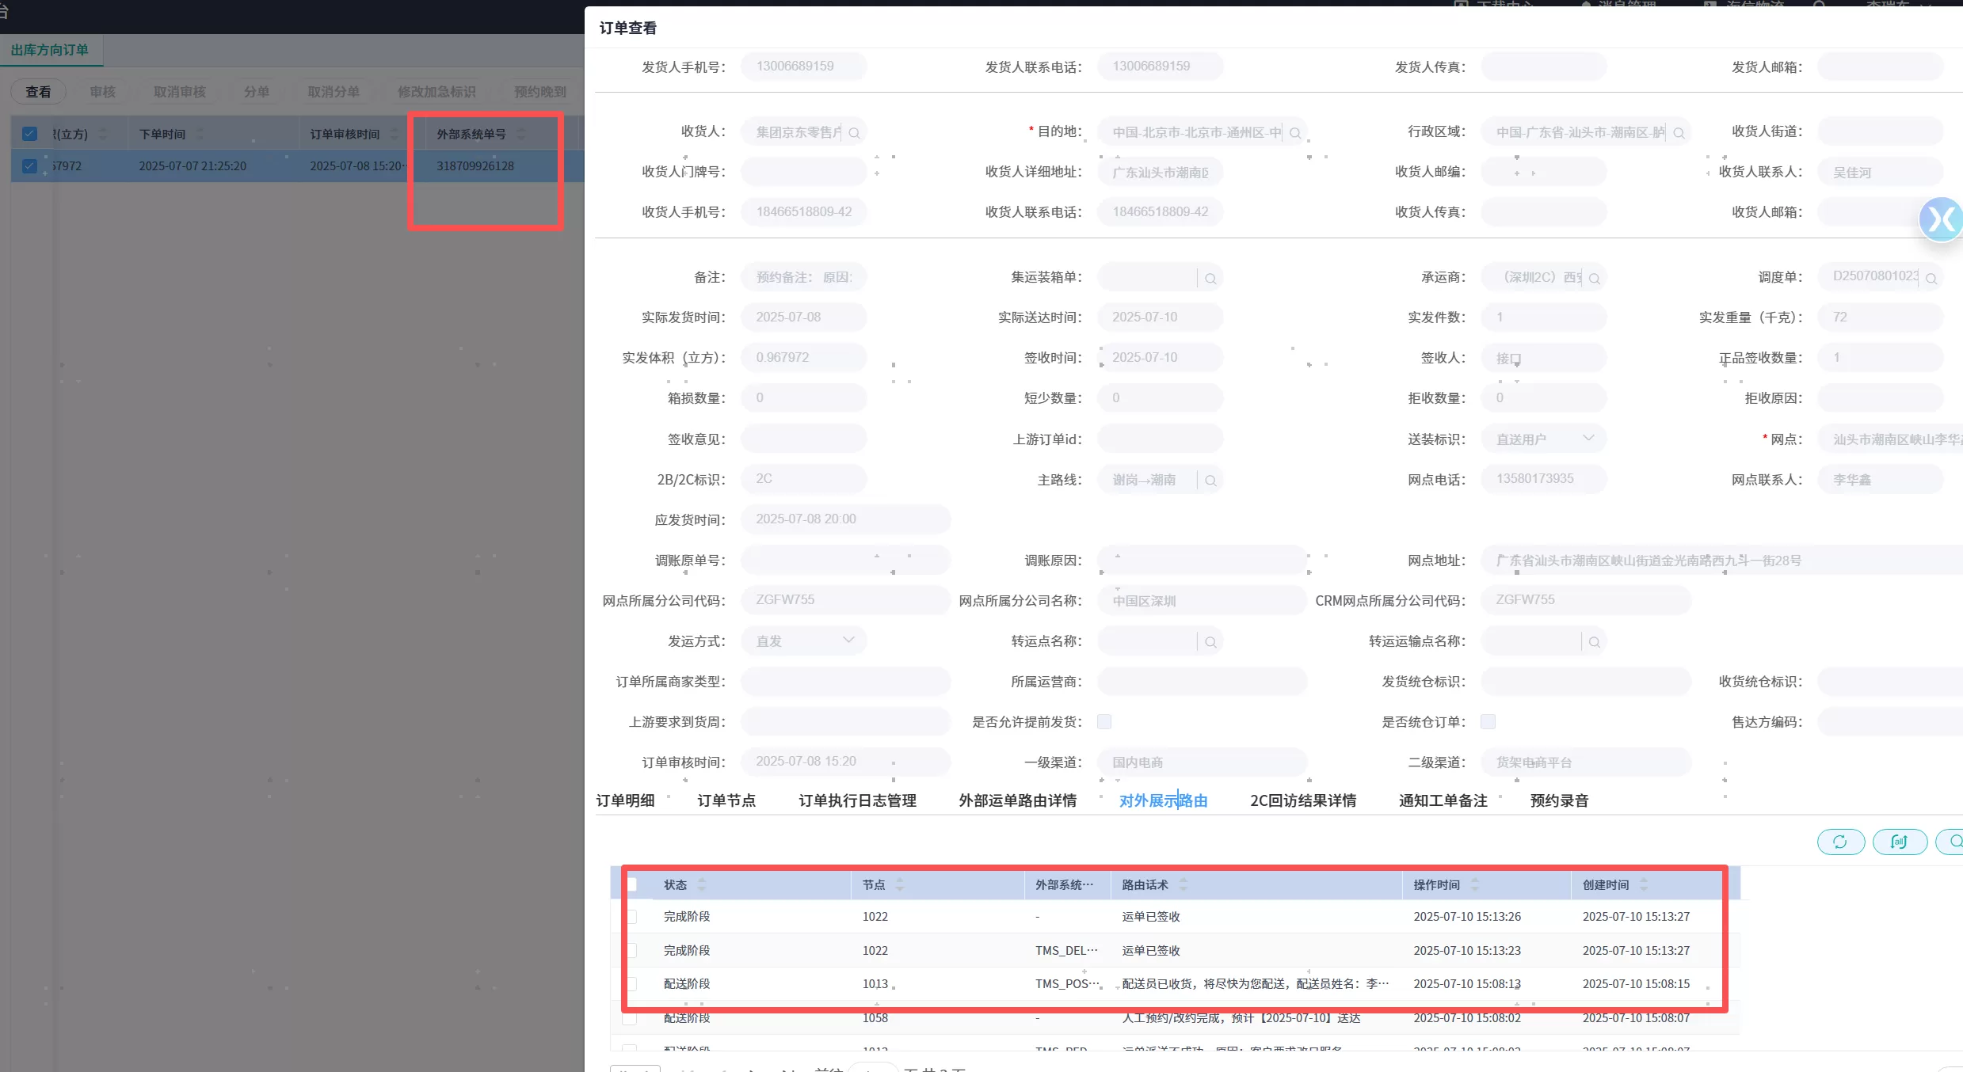Click the 查看 button
Image resolution: width=1963 pixels, height=1072 pixels.
[x=38, y=92]
